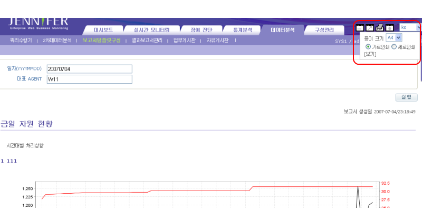Viewport: 422px width, 210px height.
Task: Click the JENNIFER logo
Action: click(x=37, y=23)
